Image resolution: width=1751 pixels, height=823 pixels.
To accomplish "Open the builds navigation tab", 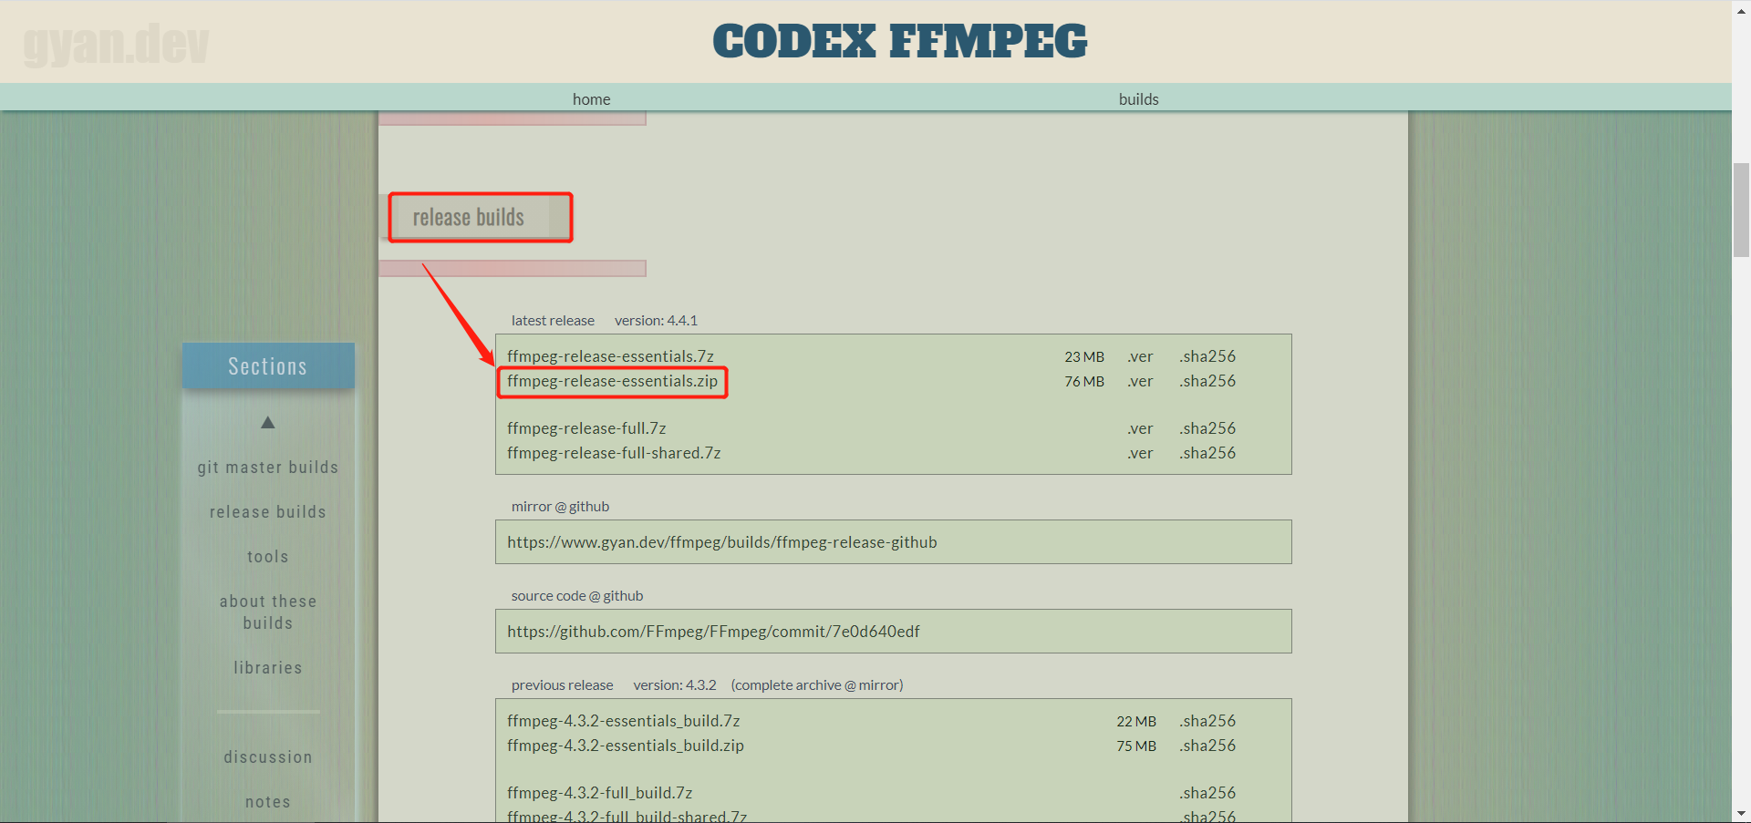I will (x=1138, y=99).
